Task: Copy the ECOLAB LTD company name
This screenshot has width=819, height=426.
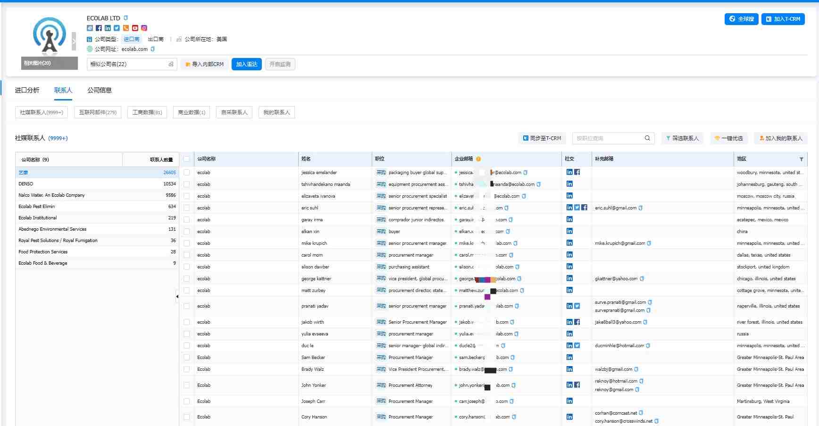Action: [x=125, y=18]
